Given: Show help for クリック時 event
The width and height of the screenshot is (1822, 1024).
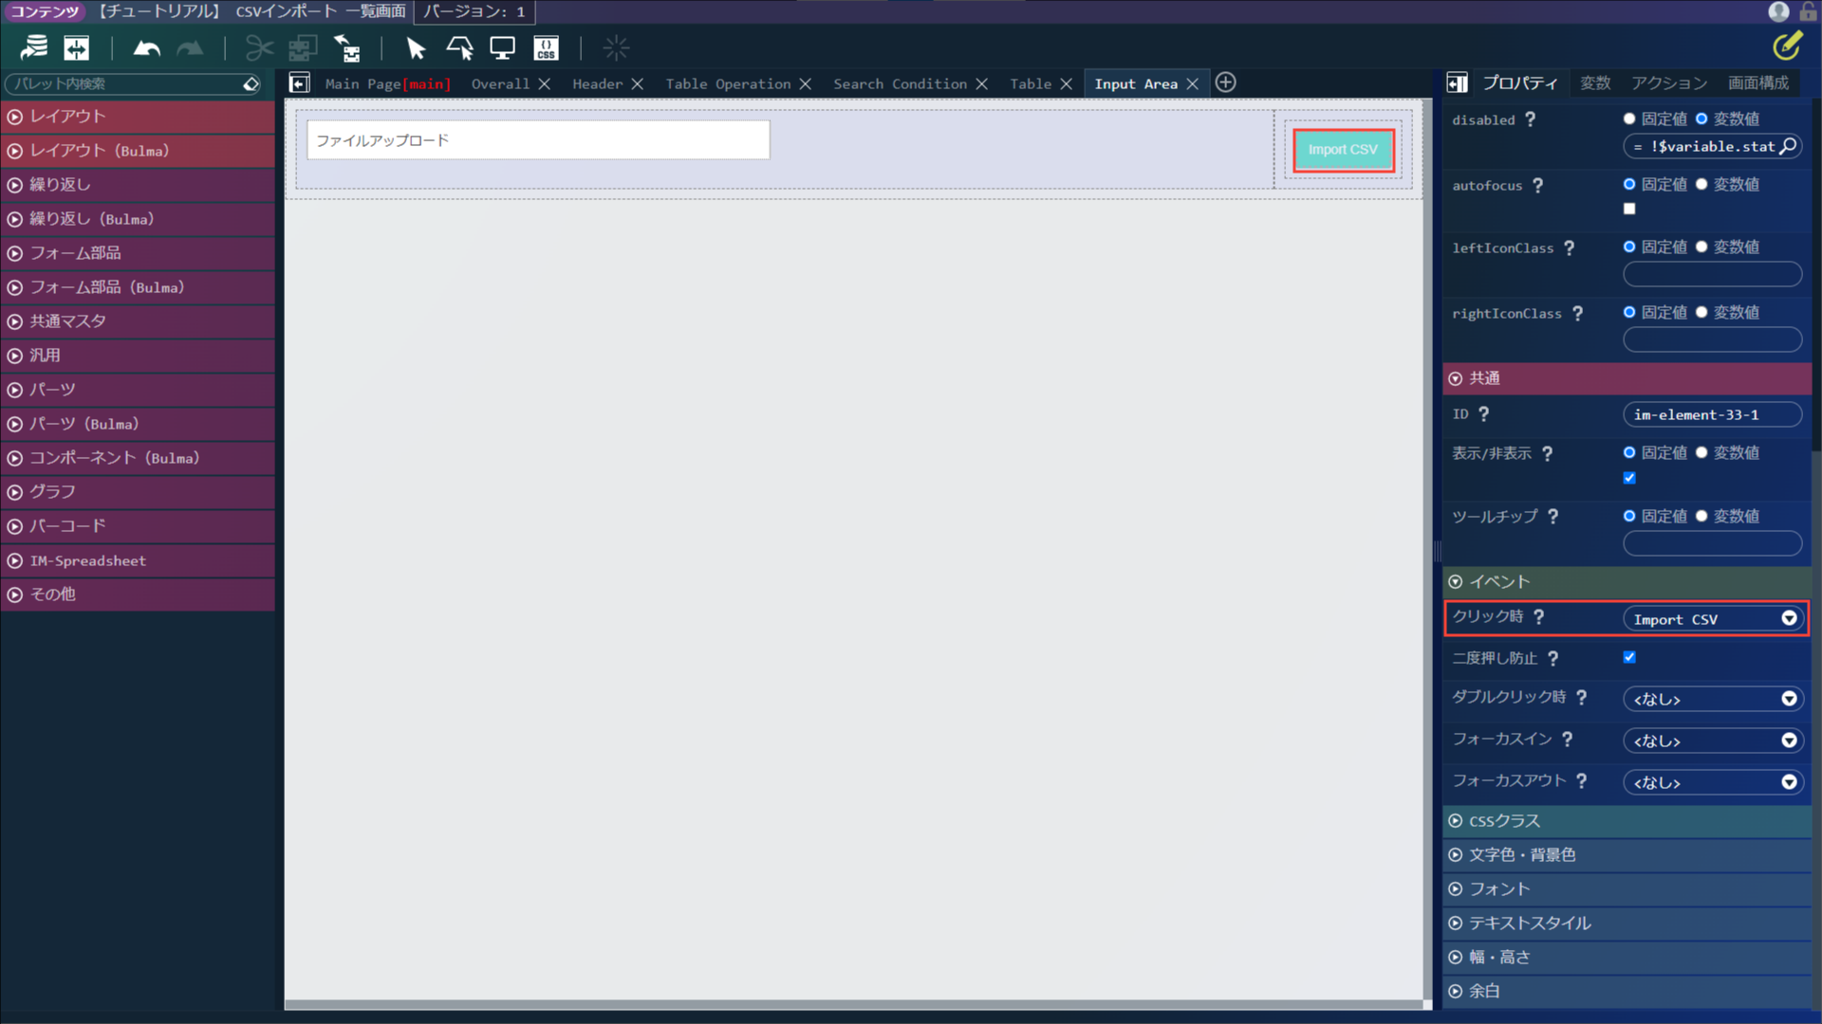Looking at the screenshot, I should [1538, 617].
